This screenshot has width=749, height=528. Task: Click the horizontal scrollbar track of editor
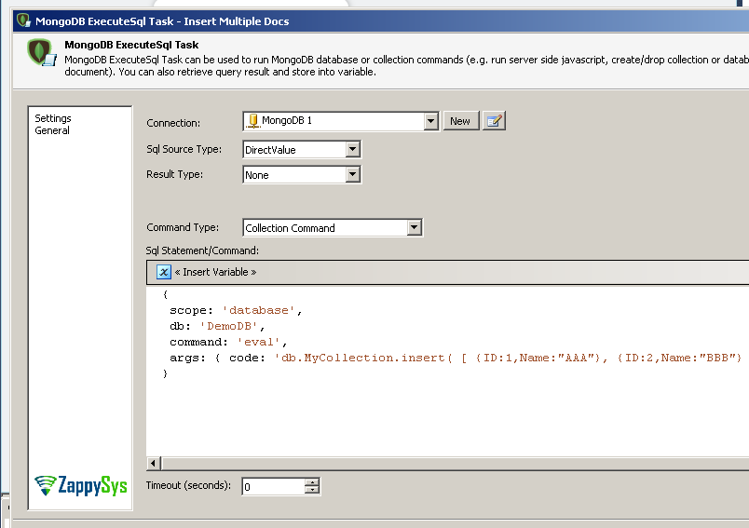point(456,463)
